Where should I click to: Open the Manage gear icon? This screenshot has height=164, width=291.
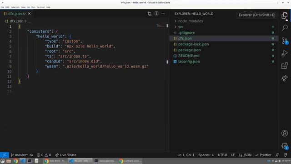click(x=285, y=146)
